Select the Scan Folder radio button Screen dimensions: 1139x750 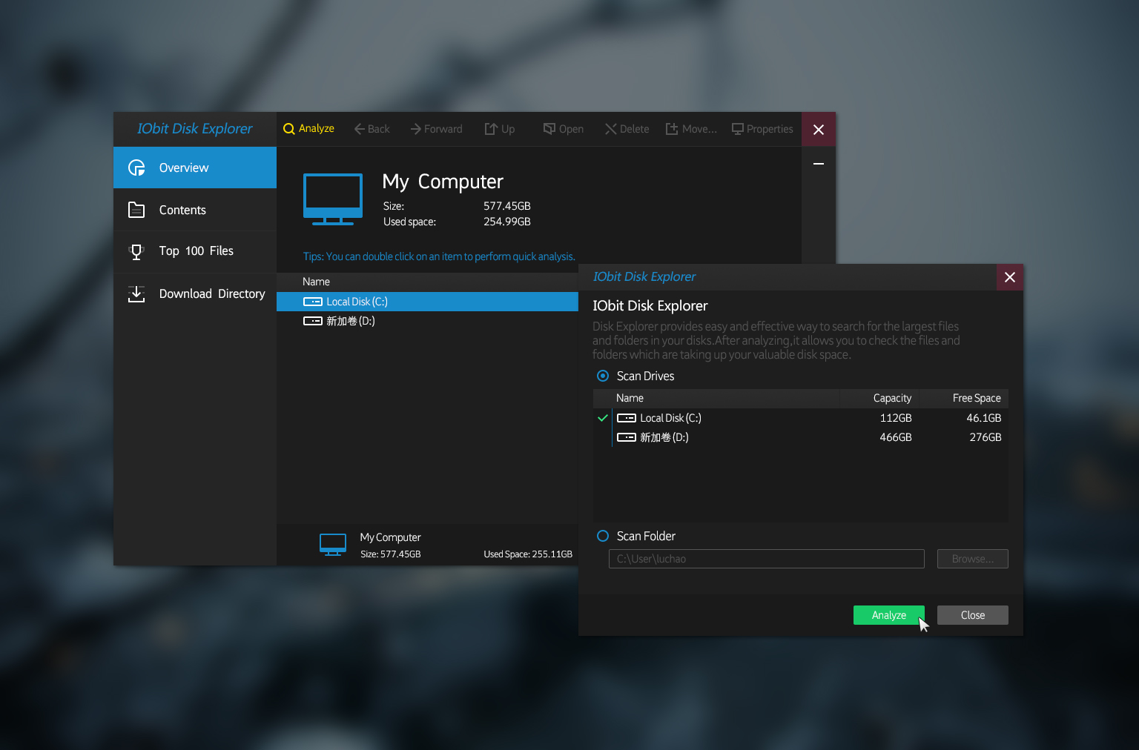[603, 536]
